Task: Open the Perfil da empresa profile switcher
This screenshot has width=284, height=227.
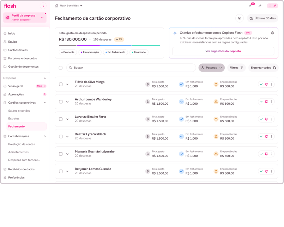Action: (25, 18)
